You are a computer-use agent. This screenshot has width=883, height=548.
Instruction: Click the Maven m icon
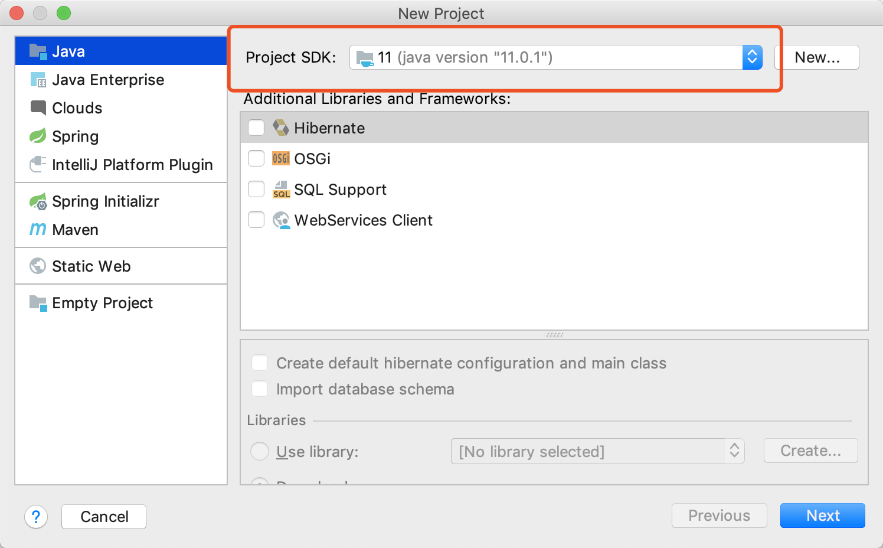pos(38,229)
